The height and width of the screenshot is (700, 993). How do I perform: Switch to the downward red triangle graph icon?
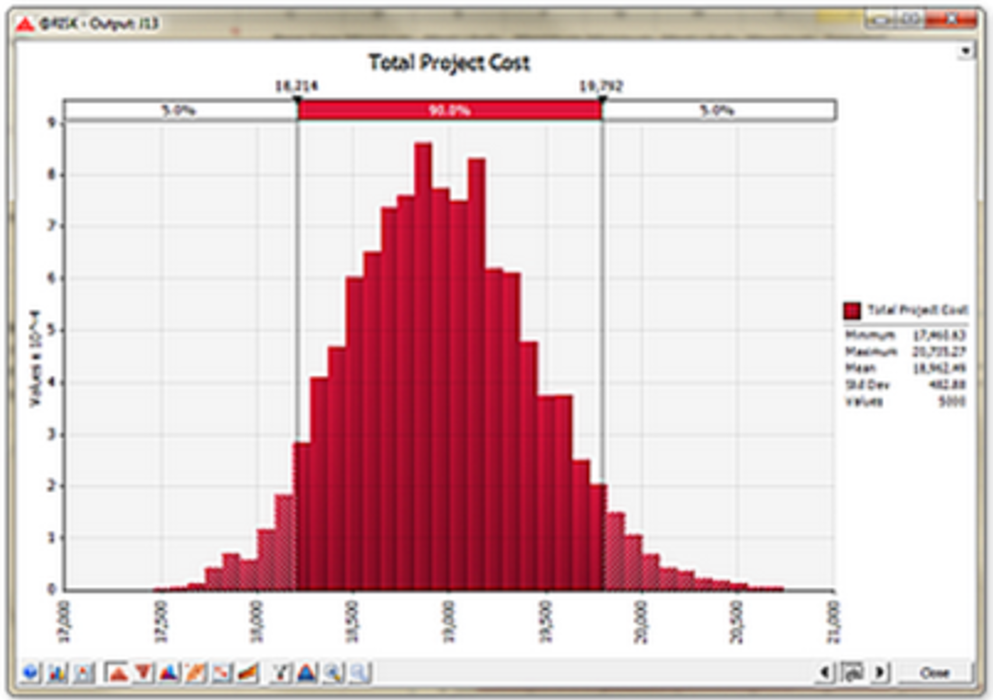pyautogui.click(x=143, y=673)
